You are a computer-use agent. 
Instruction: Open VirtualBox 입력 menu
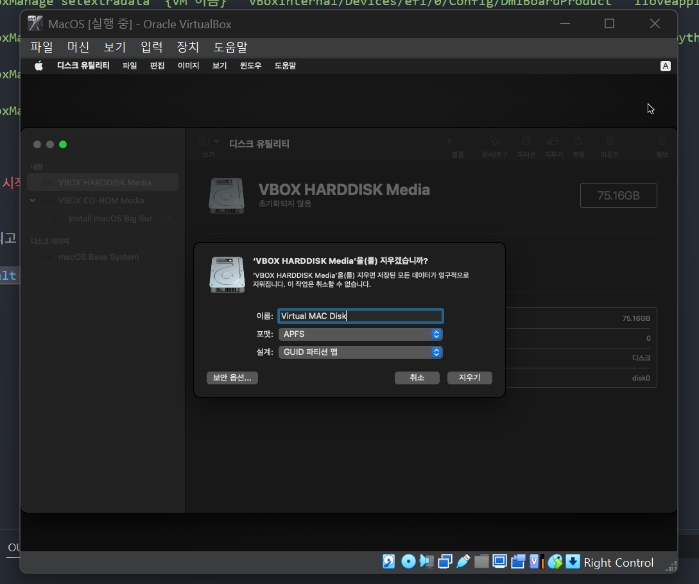(151, 47)
